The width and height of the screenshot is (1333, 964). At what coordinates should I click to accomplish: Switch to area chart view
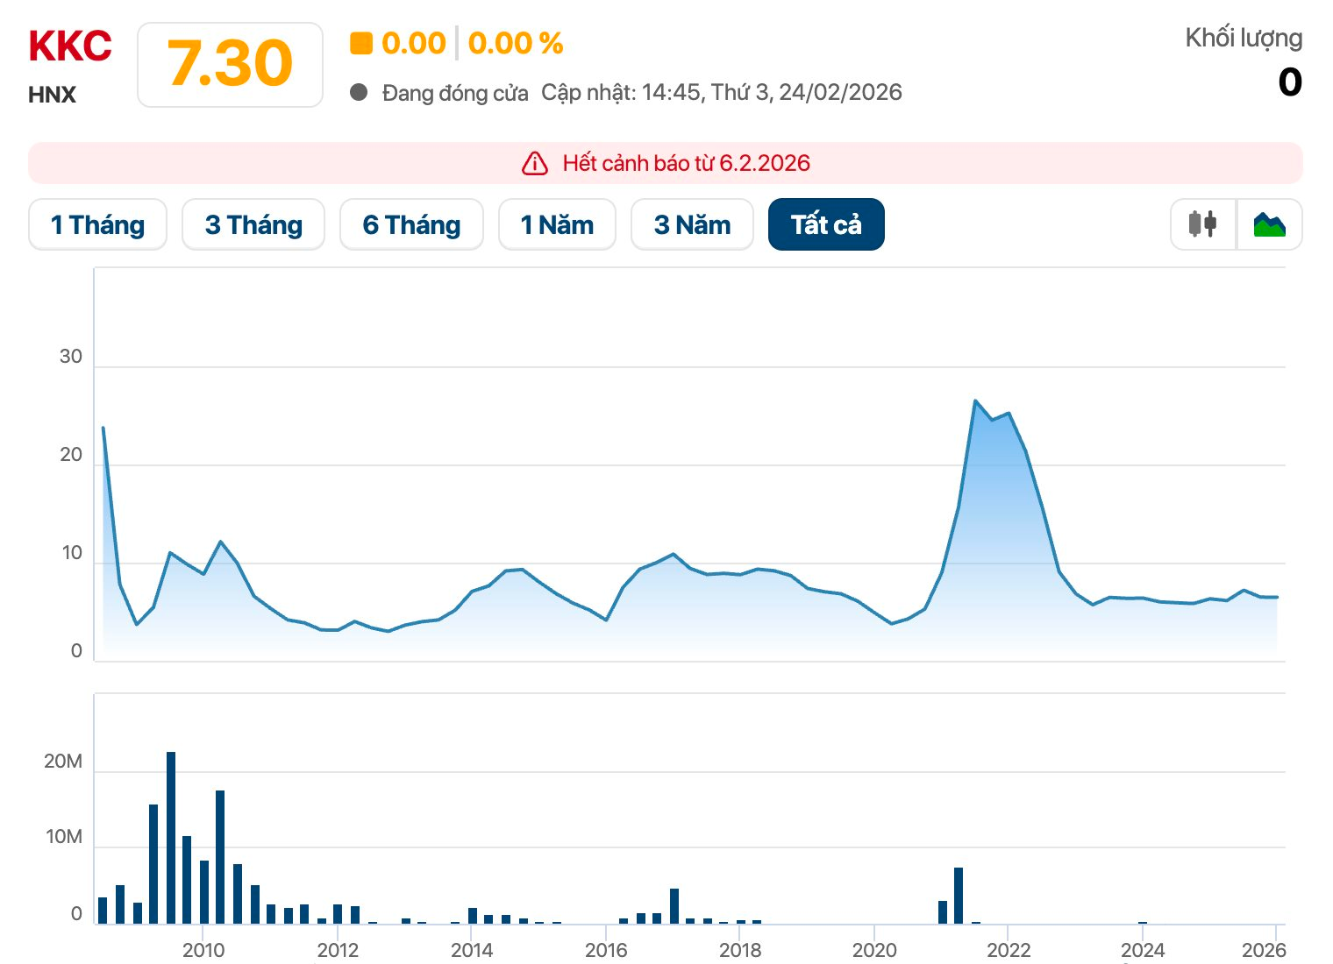[1269, 224]
